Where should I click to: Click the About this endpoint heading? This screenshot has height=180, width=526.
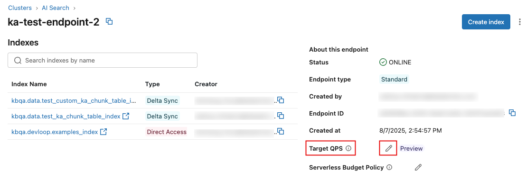coord(339,50)
